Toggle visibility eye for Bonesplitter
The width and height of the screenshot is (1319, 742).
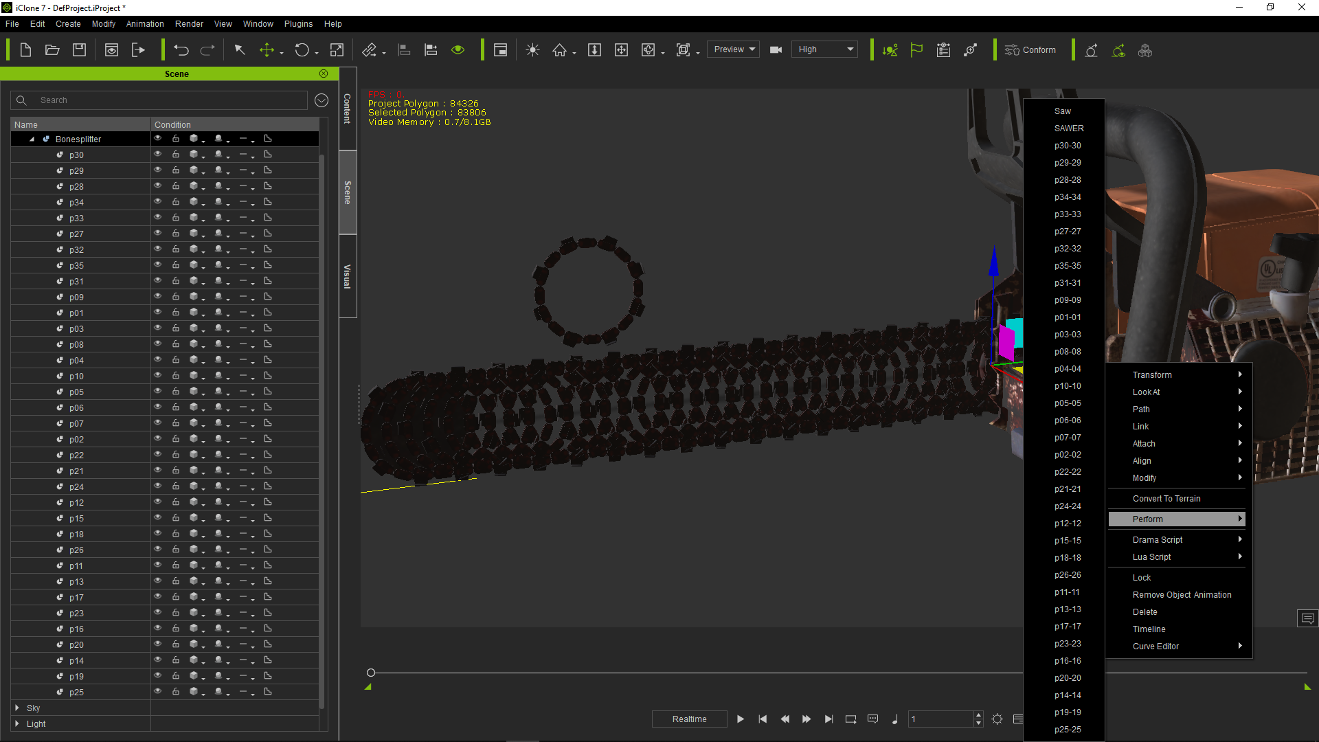tap(158, 139)
